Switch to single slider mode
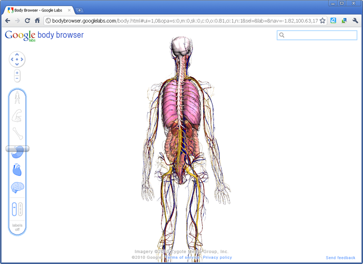This screenshot has width=363, height=264. coord(15,209)
